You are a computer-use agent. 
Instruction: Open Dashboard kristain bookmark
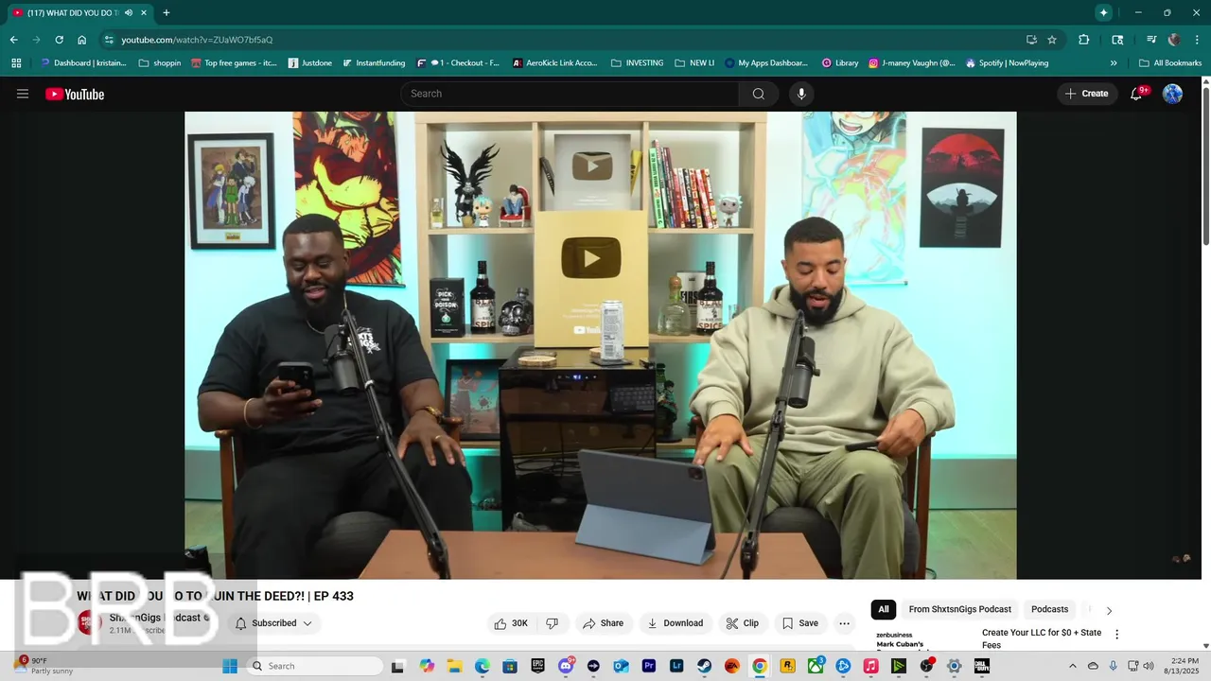click(82, 63)
